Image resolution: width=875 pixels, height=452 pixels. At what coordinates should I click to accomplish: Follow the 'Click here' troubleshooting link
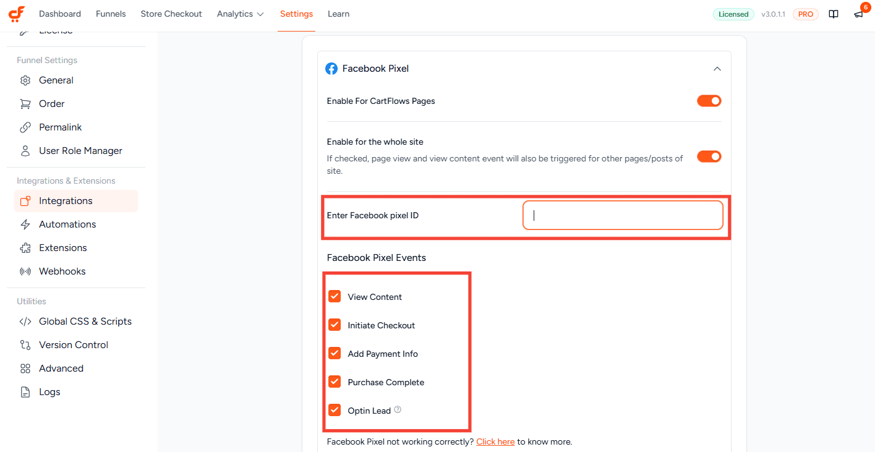click(495, 441)
